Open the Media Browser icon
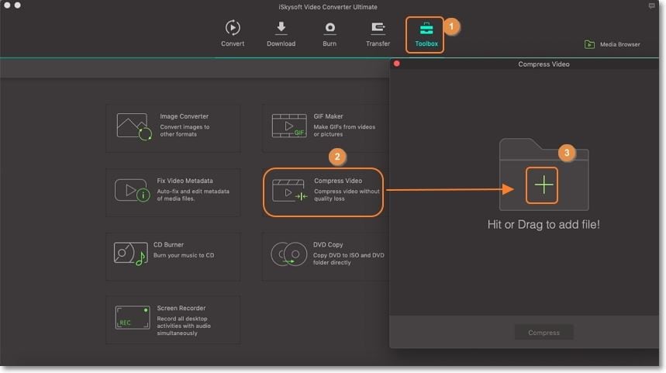The width and height of the screenshot is (666, 373). 589,44
